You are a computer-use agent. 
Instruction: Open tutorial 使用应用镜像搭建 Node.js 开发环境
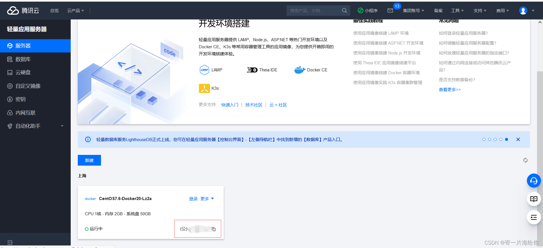[387, 53]
